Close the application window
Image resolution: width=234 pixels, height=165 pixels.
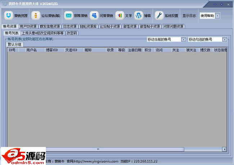228,4
